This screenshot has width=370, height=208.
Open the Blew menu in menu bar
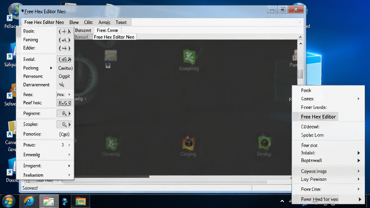pyautogui.click(x=74, y=22)
